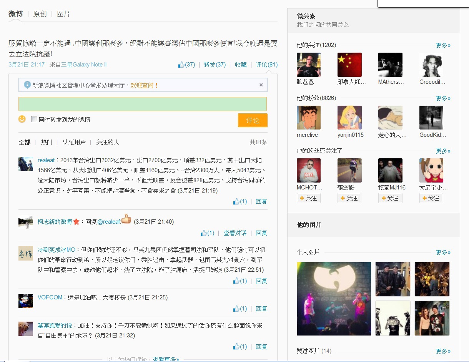The width and height of the screenshot is (469, 362).
Task: Open 張震嶽's avatar
Action: tap(349, 170)
